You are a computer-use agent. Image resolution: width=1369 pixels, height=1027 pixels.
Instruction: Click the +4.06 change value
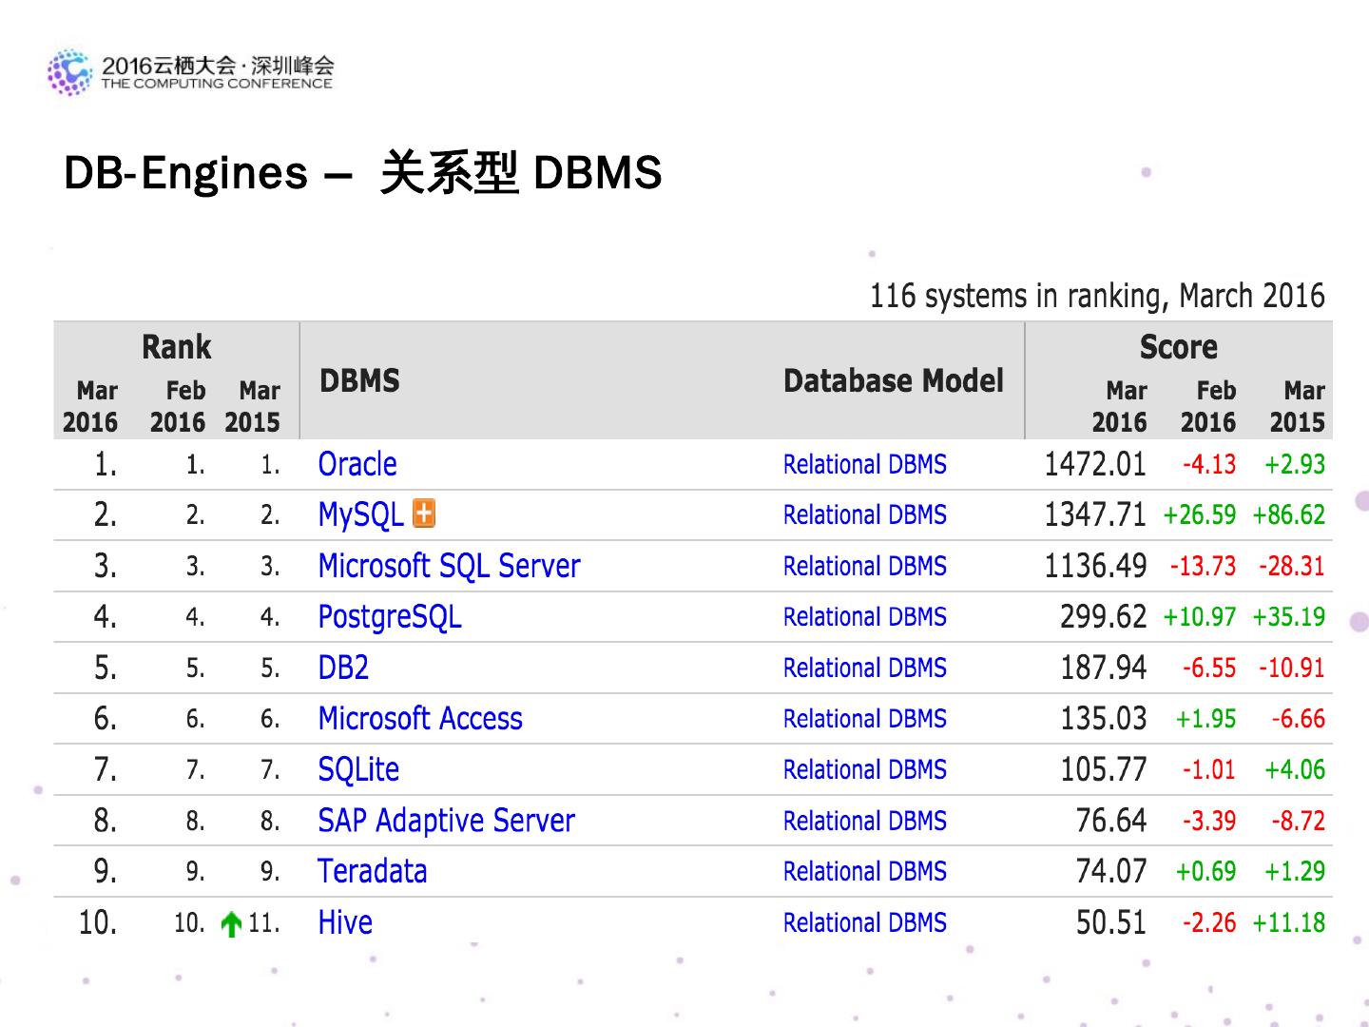pyautogui.click(x=1295, y=769)
